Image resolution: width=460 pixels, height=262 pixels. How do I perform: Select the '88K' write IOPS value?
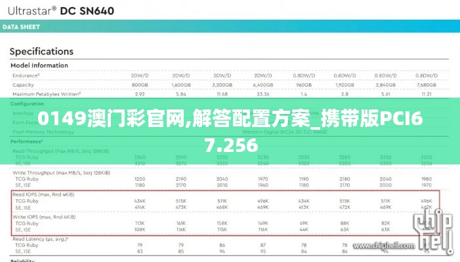pyautogui.click(x=345, y=223)
